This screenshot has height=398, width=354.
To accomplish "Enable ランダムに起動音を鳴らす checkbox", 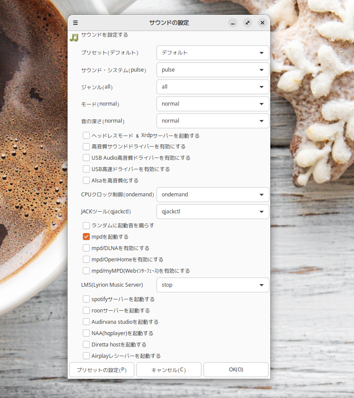I will tap(86, 225).
